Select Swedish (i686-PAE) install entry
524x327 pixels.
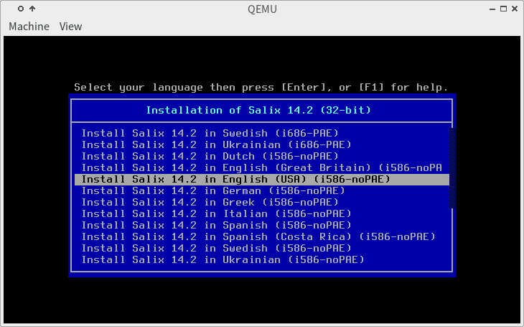(x=210, y=133)
